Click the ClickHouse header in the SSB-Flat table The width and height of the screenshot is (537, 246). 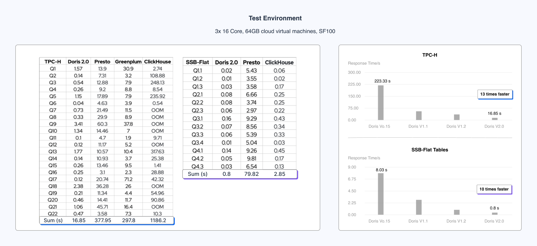click(279, 62)
